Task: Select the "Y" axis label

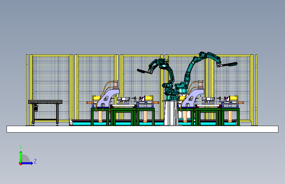Action: point(21,147)
